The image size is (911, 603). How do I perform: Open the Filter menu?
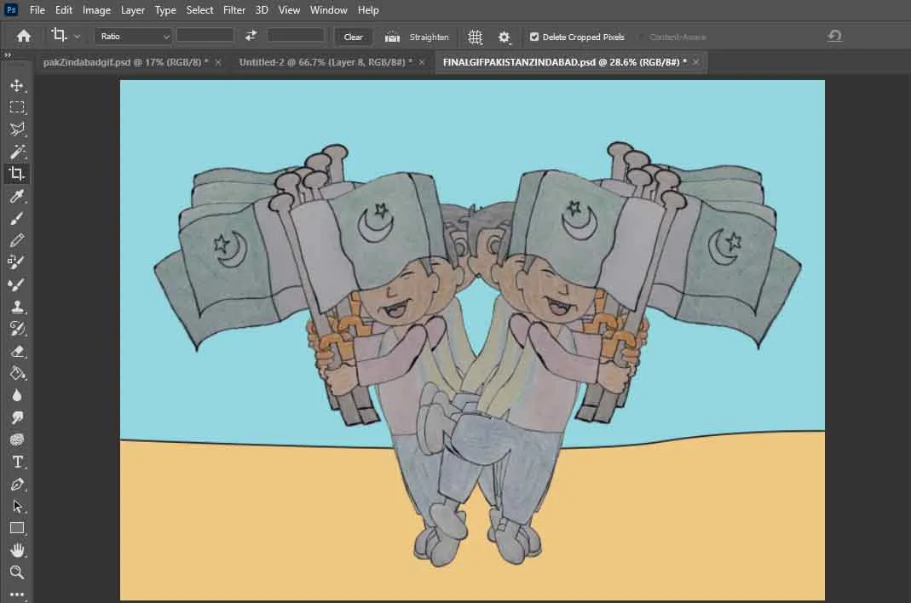(x=233, y=10)
